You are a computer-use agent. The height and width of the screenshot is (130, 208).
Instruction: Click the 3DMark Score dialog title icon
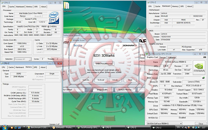[x=71, y=40]
